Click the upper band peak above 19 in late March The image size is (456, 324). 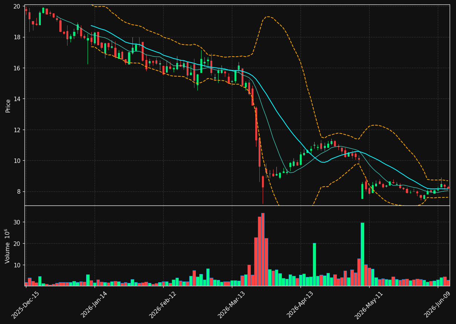click(x=268, y=17)
